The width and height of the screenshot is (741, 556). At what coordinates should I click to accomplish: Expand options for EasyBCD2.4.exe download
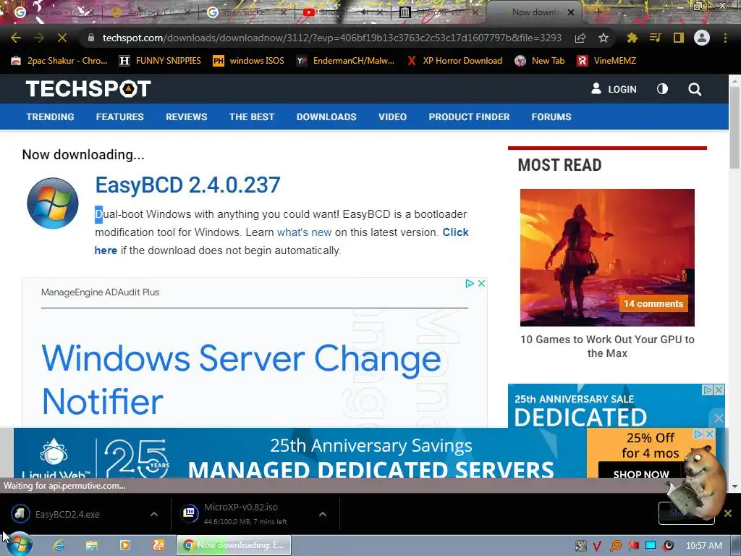[x=154, y=514]
